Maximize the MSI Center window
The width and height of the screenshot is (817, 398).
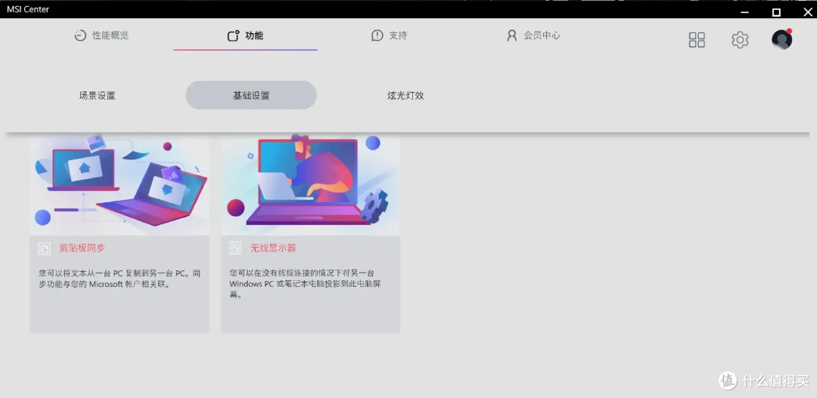tap(776, 11)
